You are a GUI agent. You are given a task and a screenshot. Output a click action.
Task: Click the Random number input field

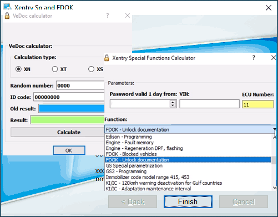80,85
